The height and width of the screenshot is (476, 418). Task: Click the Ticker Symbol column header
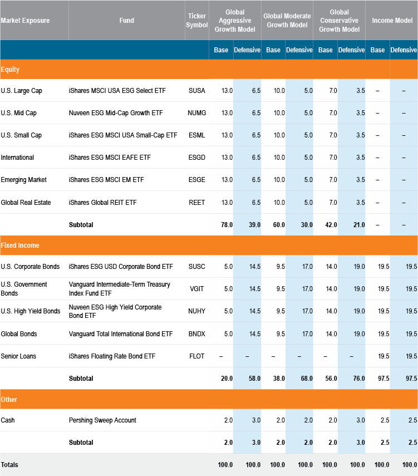point(196,21)
